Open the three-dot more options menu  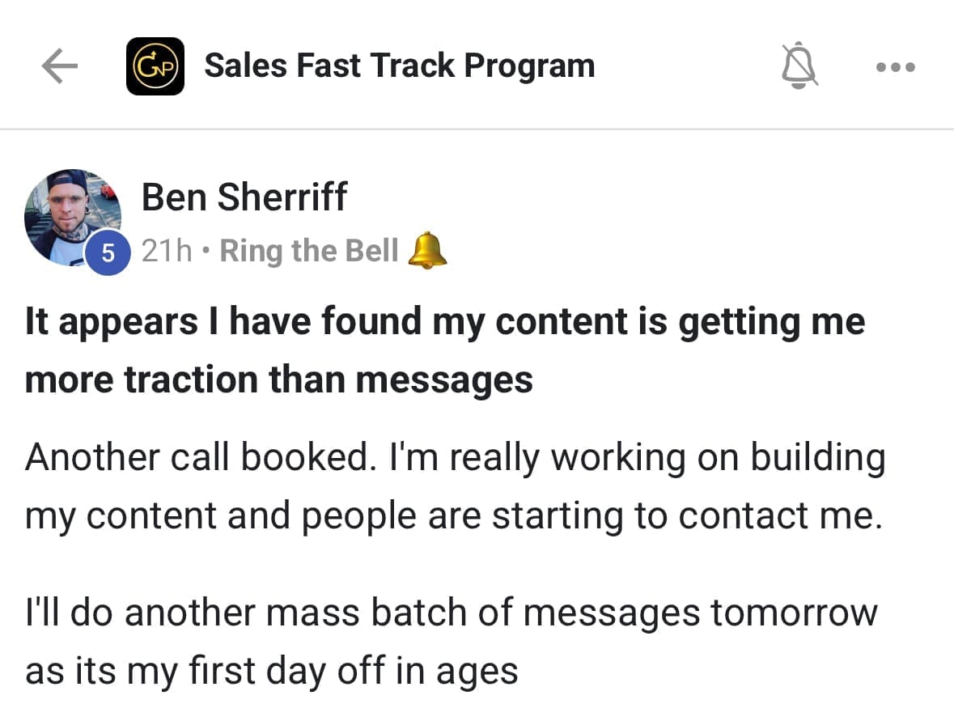click(x=896, y=67)
